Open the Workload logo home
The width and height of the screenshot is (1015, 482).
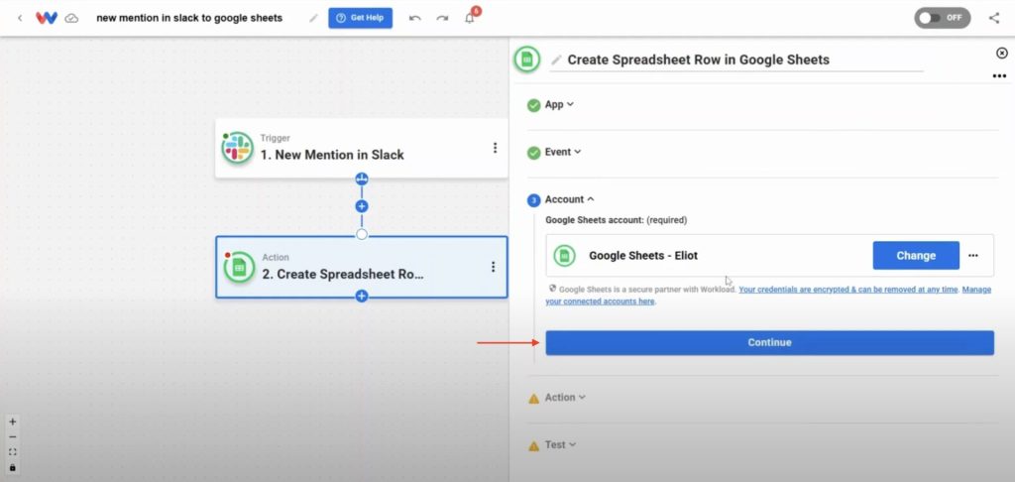(46, 18)
